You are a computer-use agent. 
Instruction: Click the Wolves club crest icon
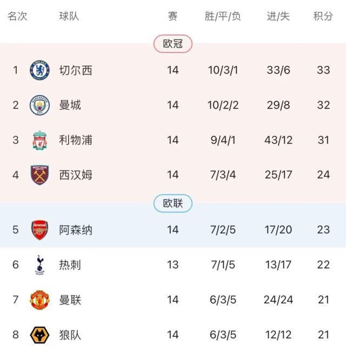point(39,335)
